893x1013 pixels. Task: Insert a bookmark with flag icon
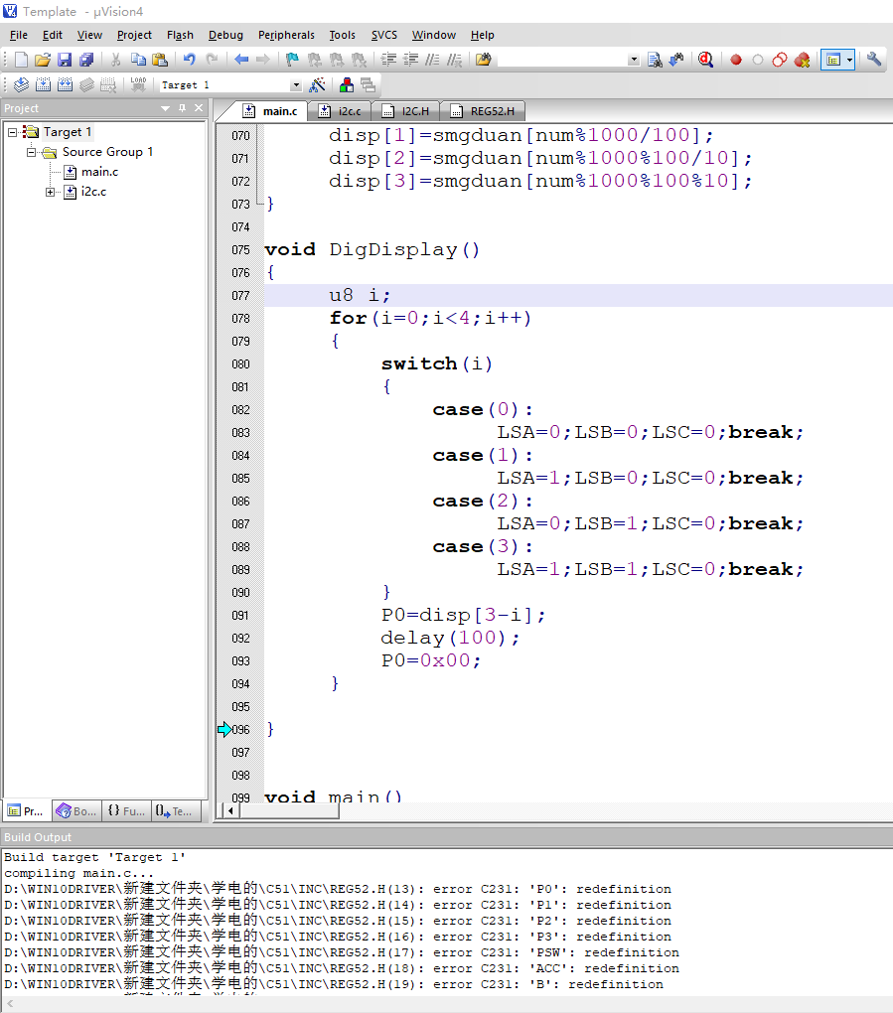[293, 60]
